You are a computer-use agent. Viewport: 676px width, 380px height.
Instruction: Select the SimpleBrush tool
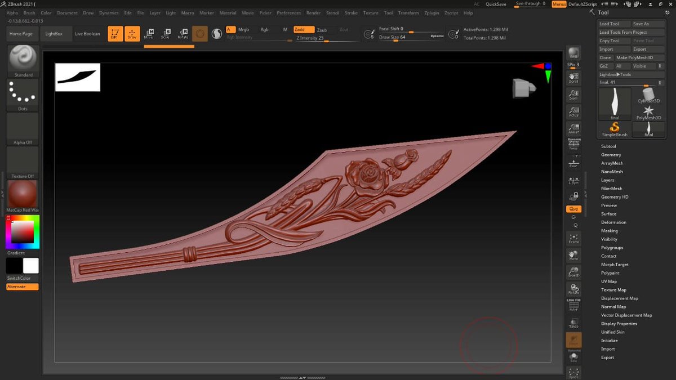(x=615, y=129)
